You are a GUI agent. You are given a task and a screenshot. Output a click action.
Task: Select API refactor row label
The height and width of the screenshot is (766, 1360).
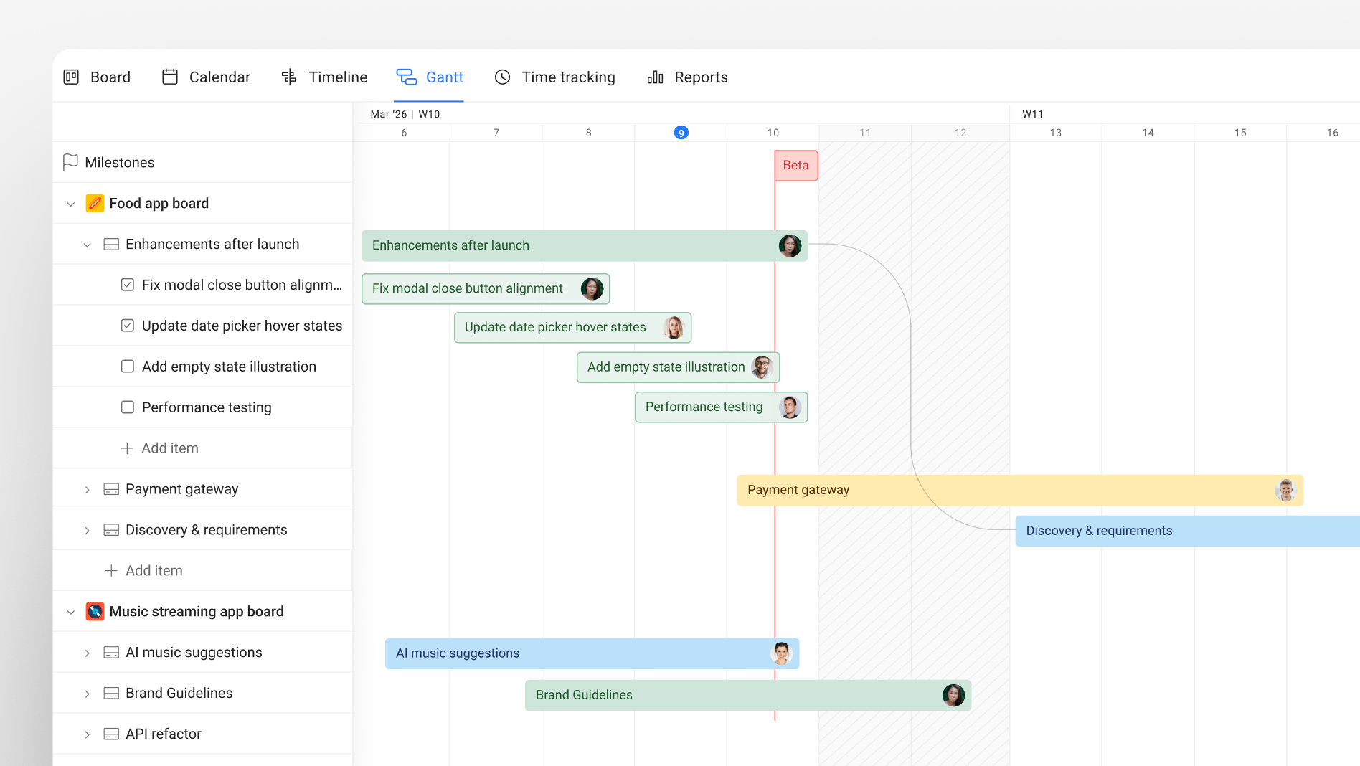164,734
